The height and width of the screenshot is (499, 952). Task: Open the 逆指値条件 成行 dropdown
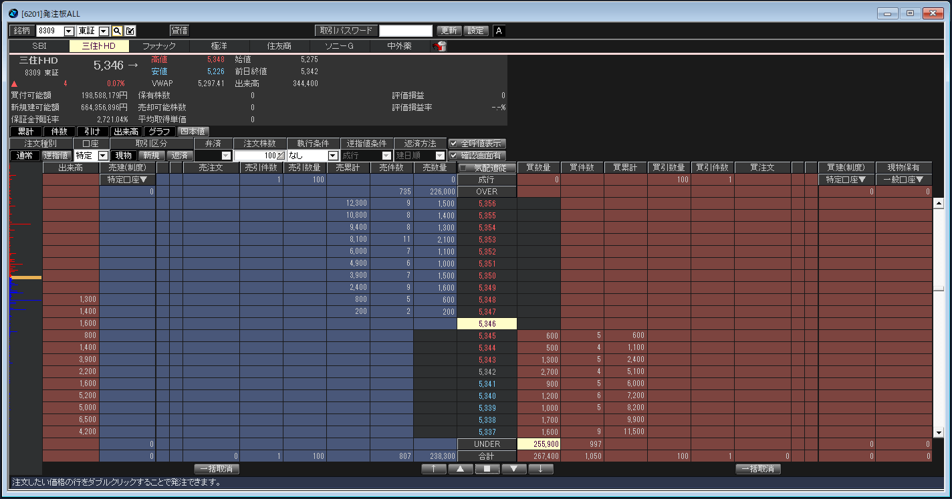386,156
